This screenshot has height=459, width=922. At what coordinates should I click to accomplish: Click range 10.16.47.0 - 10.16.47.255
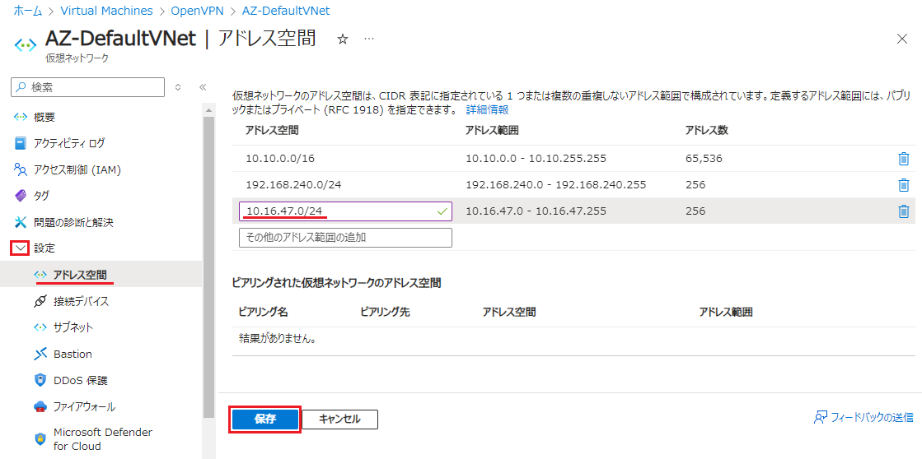point(536,211)
